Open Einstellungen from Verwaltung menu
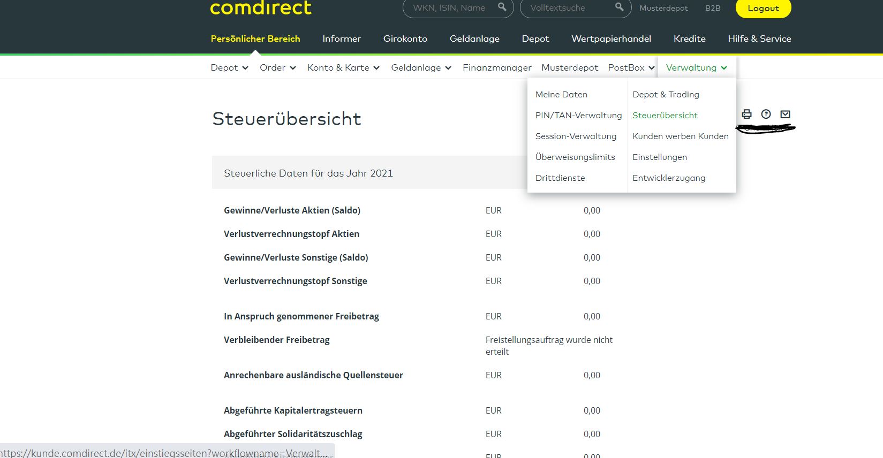Viewport: 883px width, 458px height. (659, 157)
